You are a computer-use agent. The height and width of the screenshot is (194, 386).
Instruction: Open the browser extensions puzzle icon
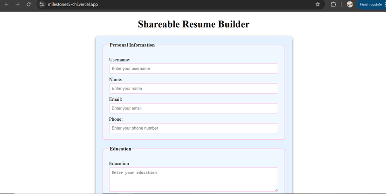tap(333, 5)
